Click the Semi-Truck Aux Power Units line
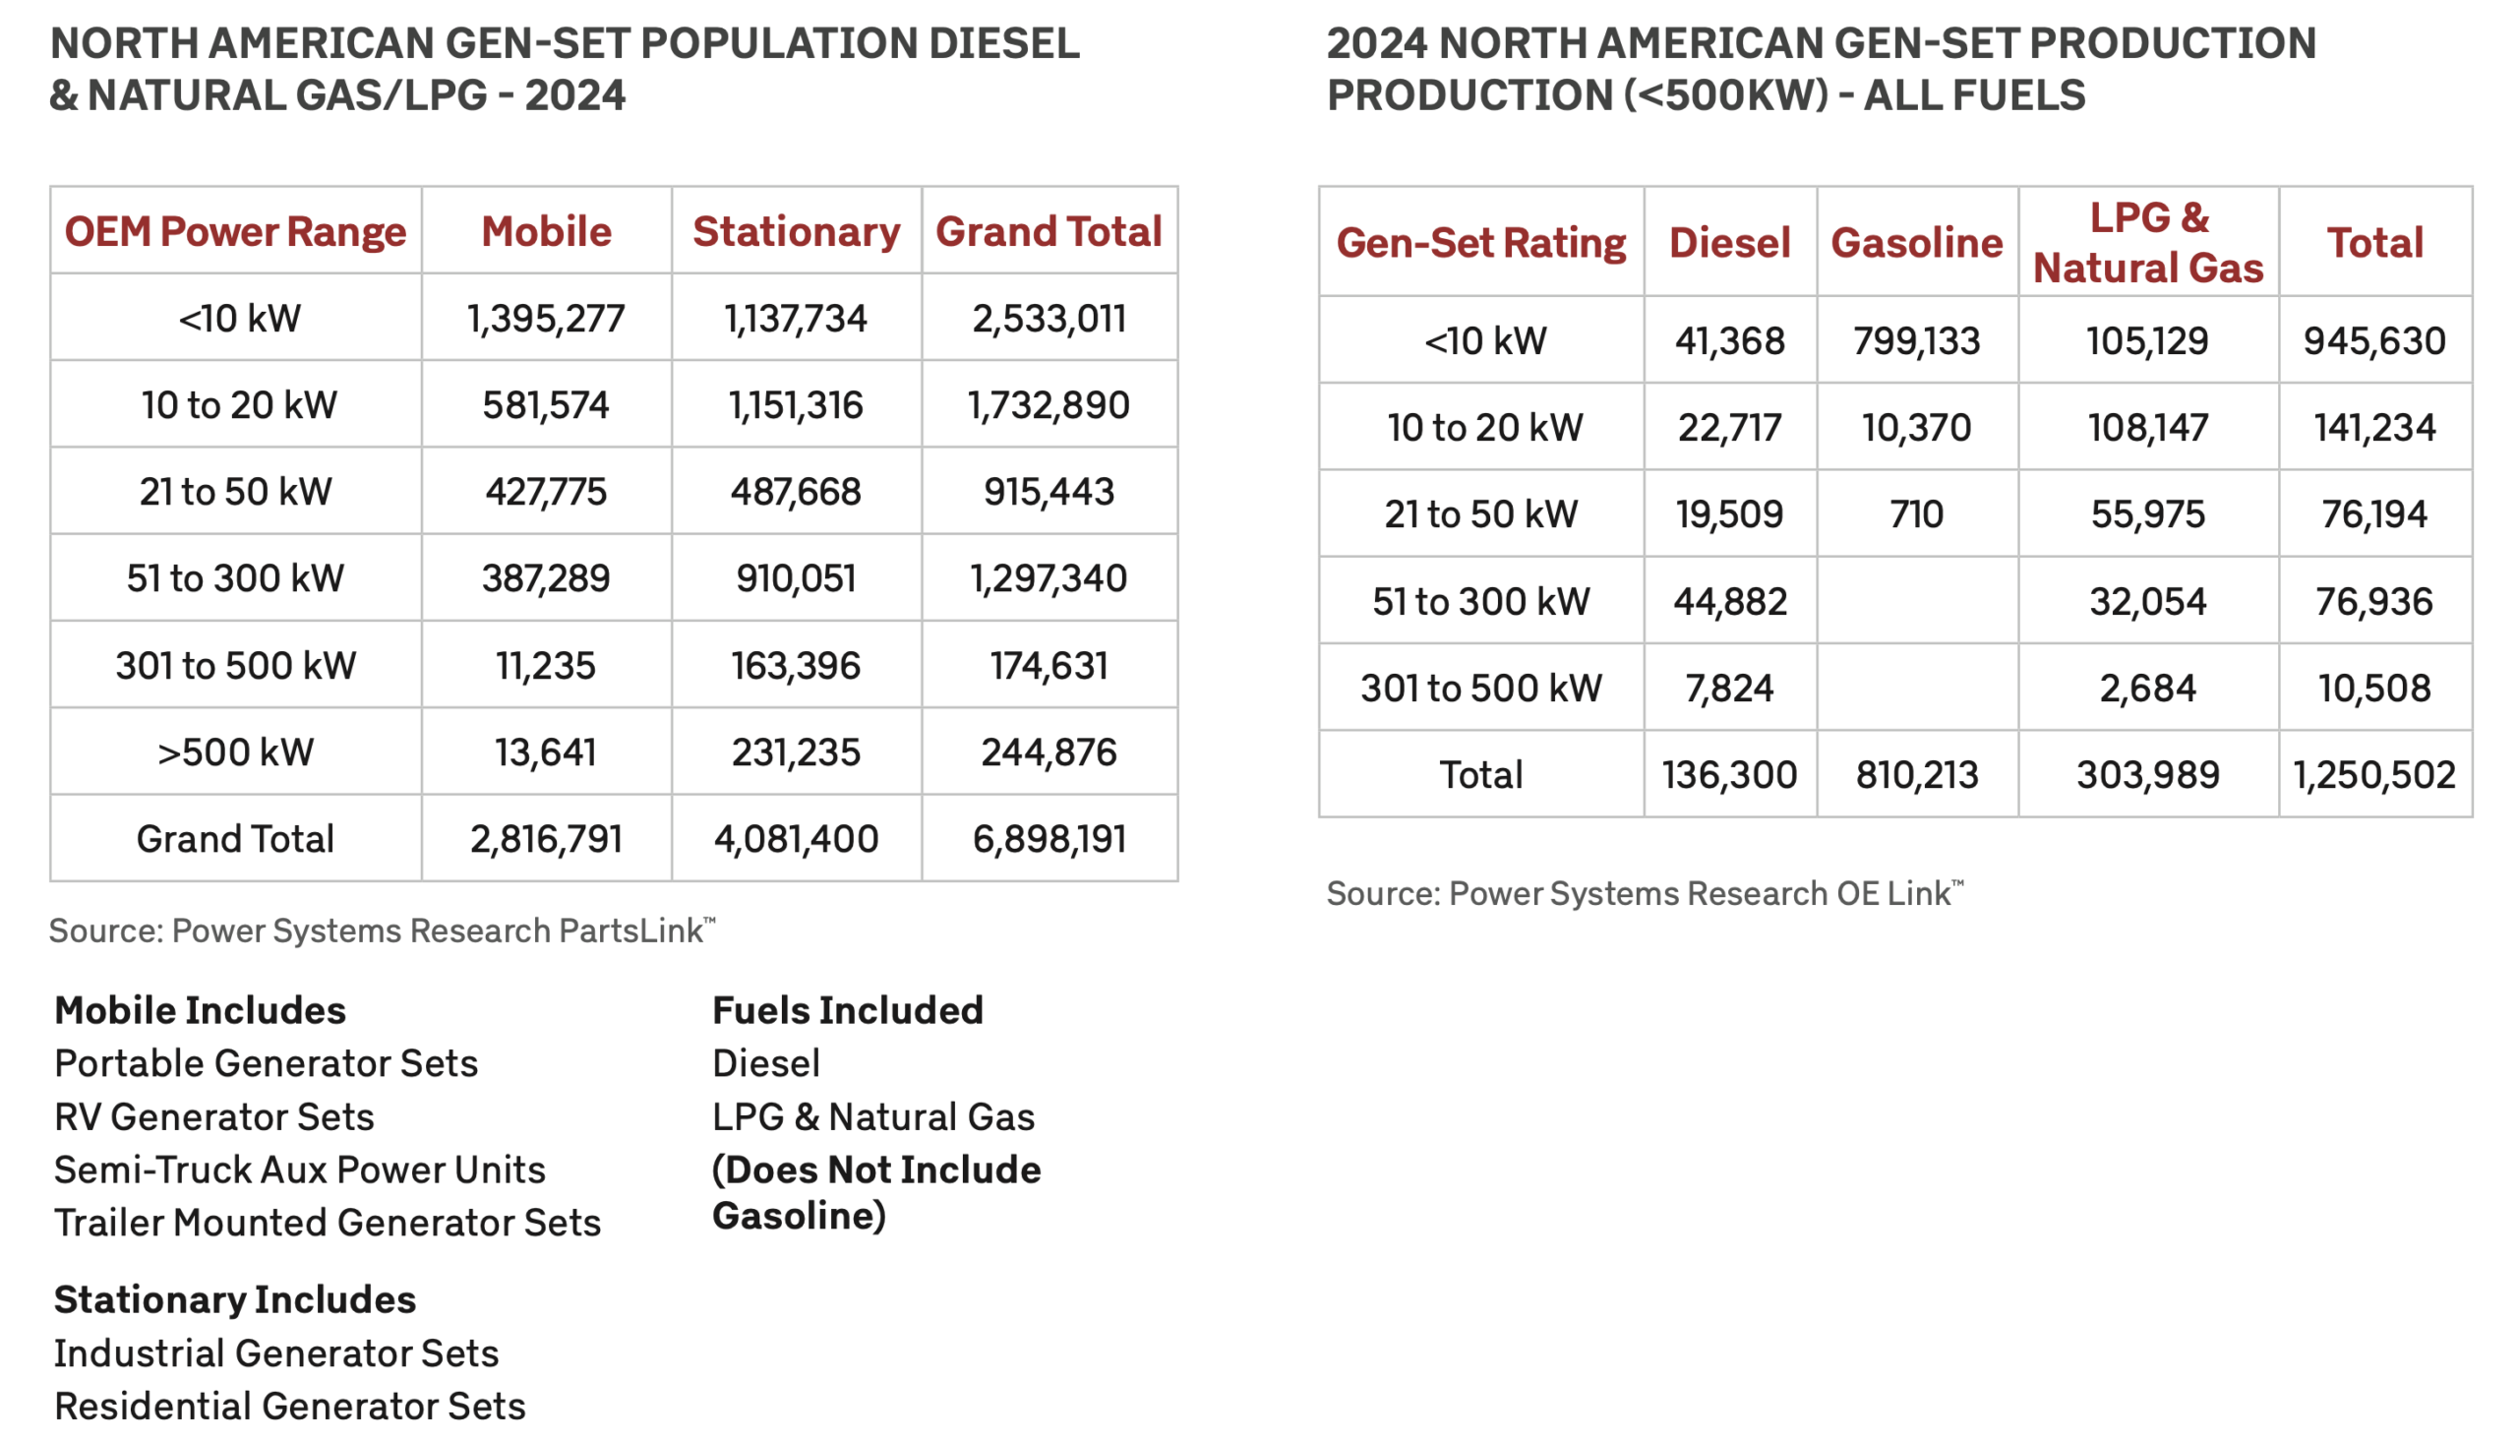The width and height of the screenshot is (2518, 1441). point(299,1170)
